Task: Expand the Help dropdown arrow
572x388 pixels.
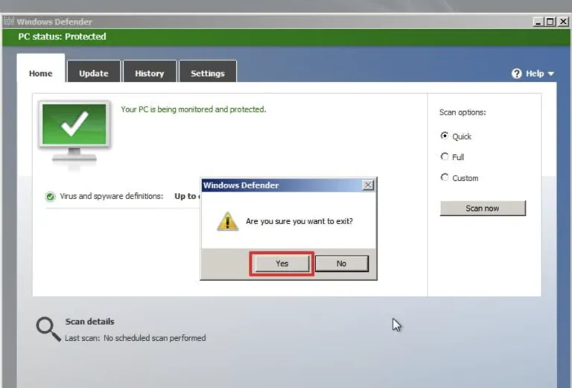Action: [551, 74]
